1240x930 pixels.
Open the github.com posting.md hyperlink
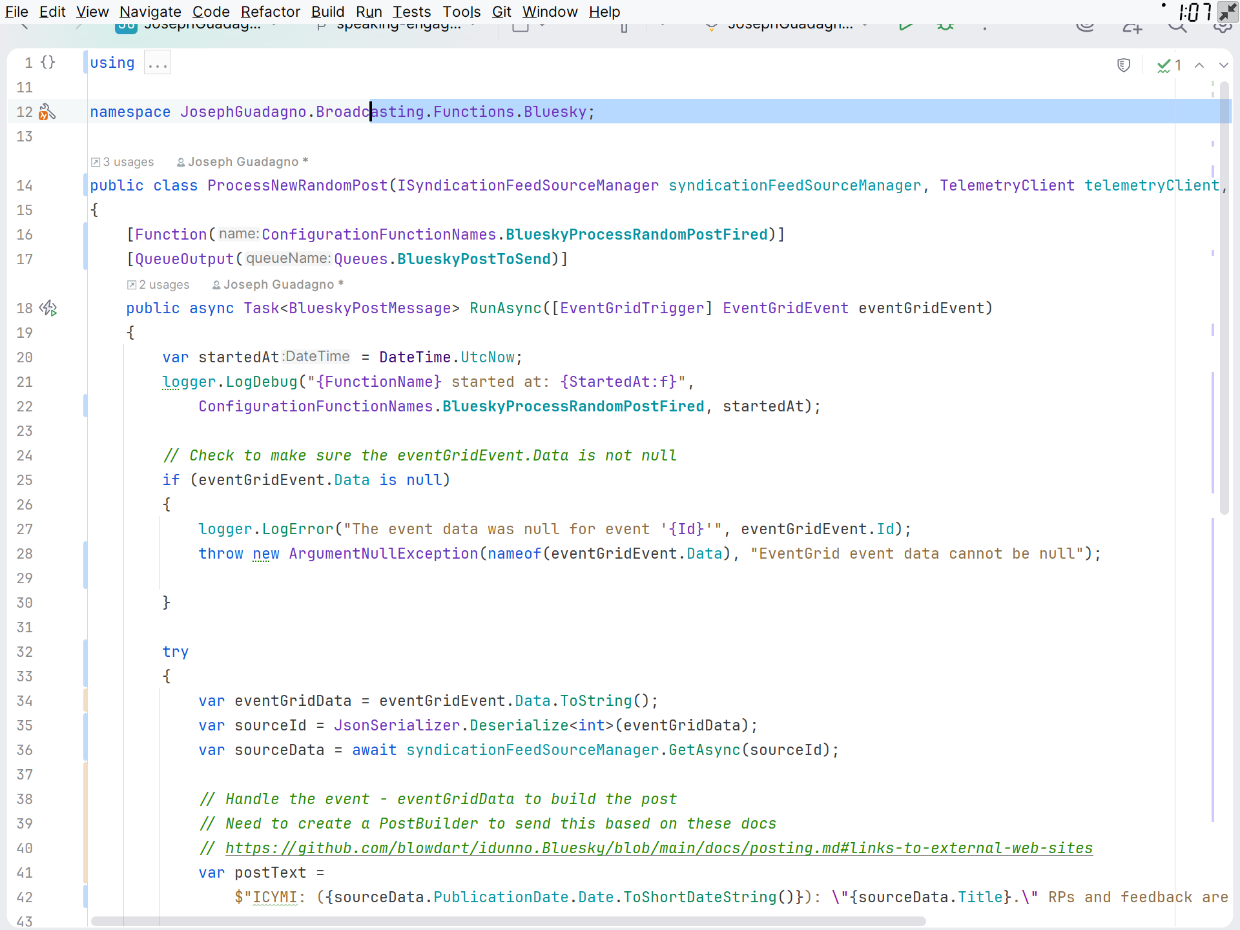pos(657,848)
